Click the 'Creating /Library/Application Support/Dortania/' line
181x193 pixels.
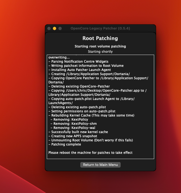click(89, 74)
